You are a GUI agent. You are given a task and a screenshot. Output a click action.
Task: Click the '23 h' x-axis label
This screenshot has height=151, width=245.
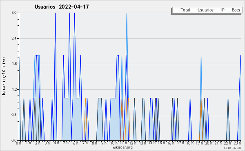pos(237,143)
